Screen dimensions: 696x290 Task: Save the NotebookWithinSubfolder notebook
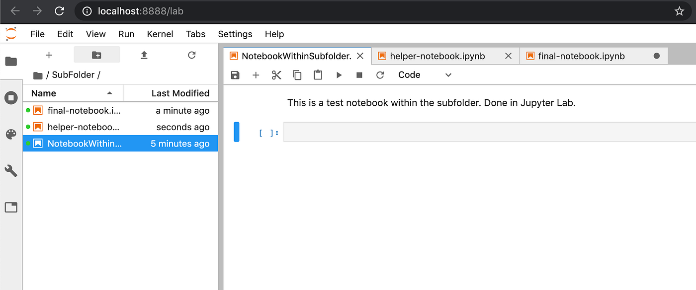[x=235, y=74]
